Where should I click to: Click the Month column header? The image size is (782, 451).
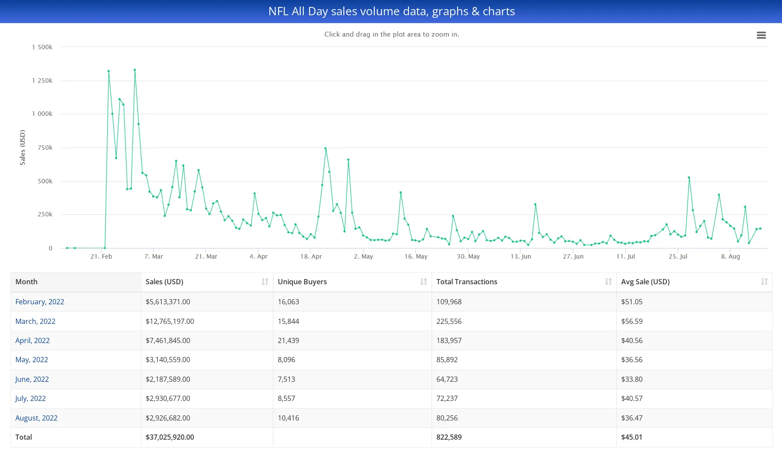click(x=76, y=282)
